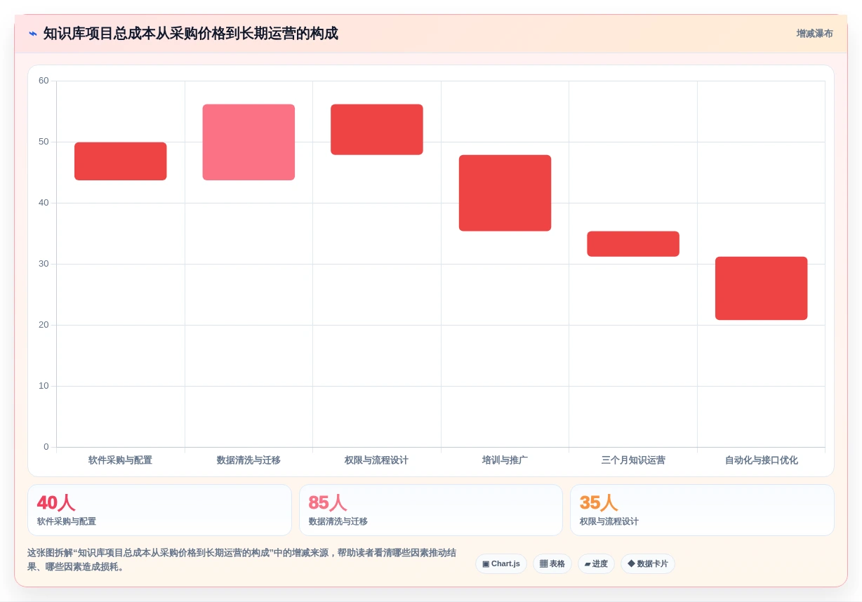
Task: Select the Chart.js tag chip
Action: (501, 563)
